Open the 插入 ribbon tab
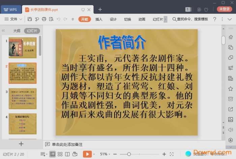The width and height of the screenshot is (236, 159). click(x=99, y=19)
